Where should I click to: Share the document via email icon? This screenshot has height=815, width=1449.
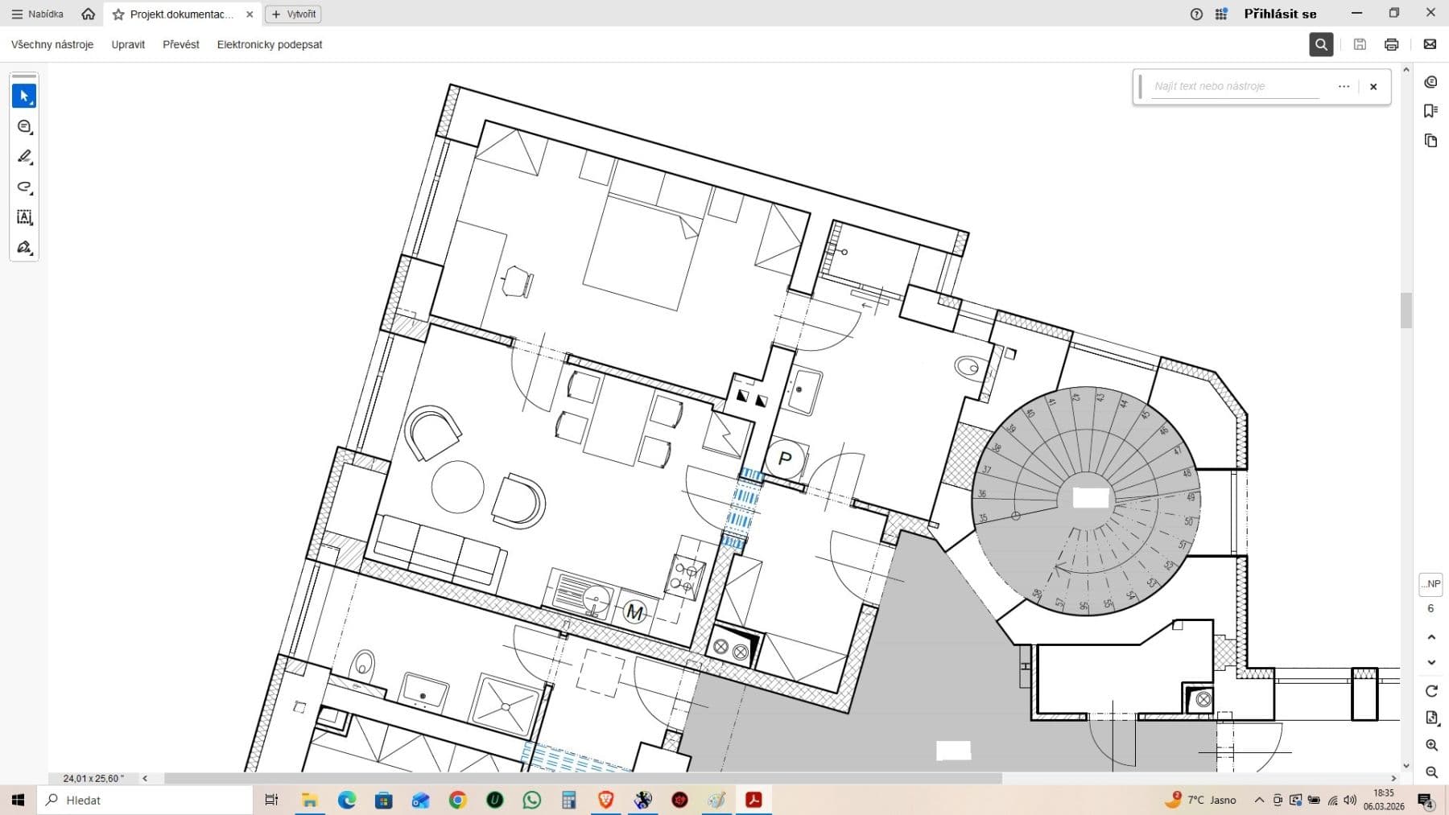pos(1430,44)
